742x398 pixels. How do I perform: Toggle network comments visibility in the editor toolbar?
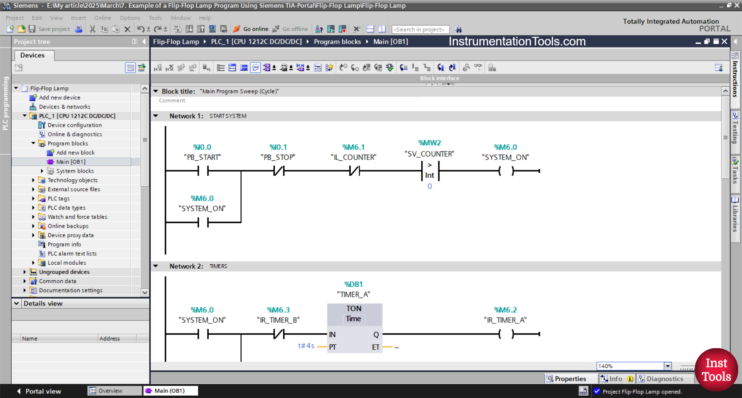pyautogui.click(x=255, y=68)
